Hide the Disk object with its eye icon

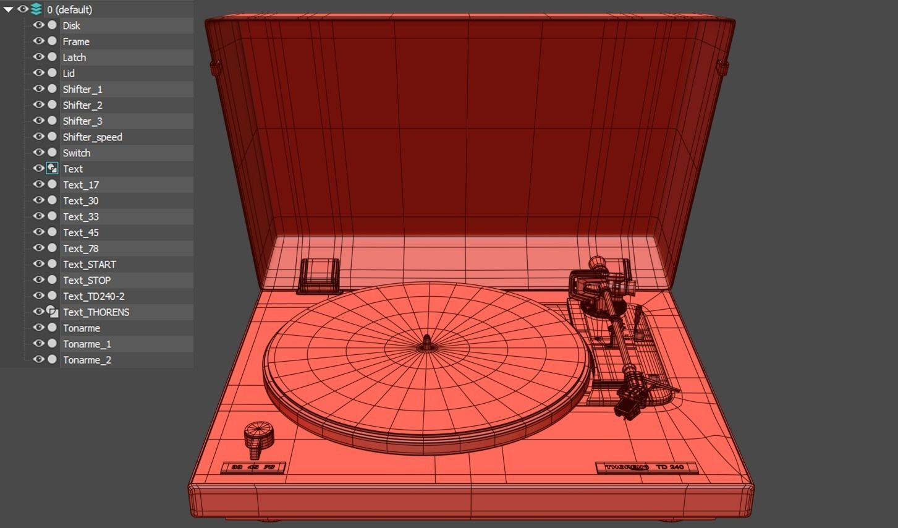pos(38,25)
